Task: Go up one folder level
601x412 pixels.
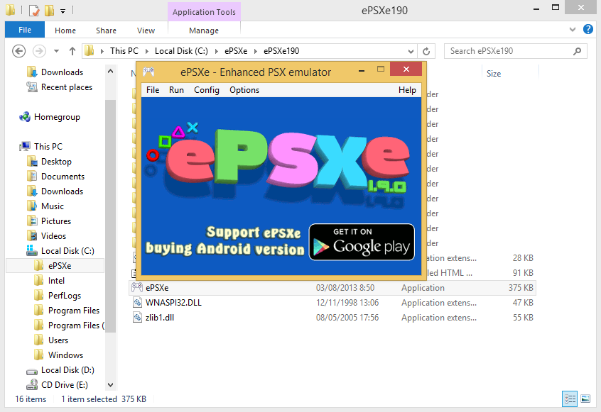Action: point(72,51)
